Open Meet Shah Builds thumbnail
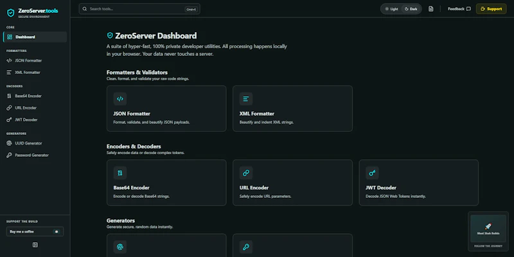Screen dimensions: 514x257 488,229
